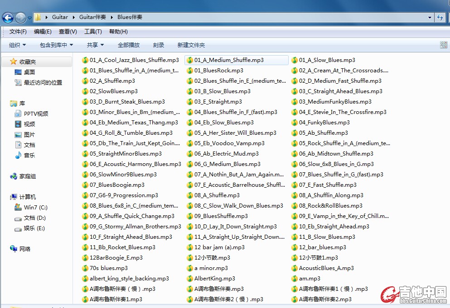Open the address bar history dropdown arrow

(x=430, y=17)
